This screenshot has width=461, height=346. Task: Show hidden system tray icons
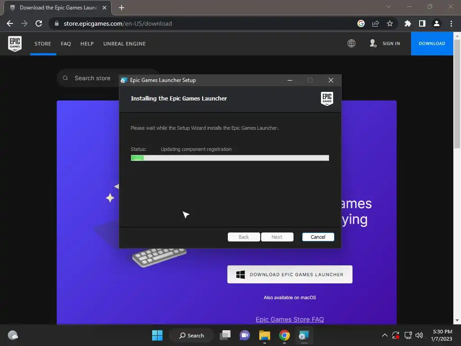tap(384, 335)
